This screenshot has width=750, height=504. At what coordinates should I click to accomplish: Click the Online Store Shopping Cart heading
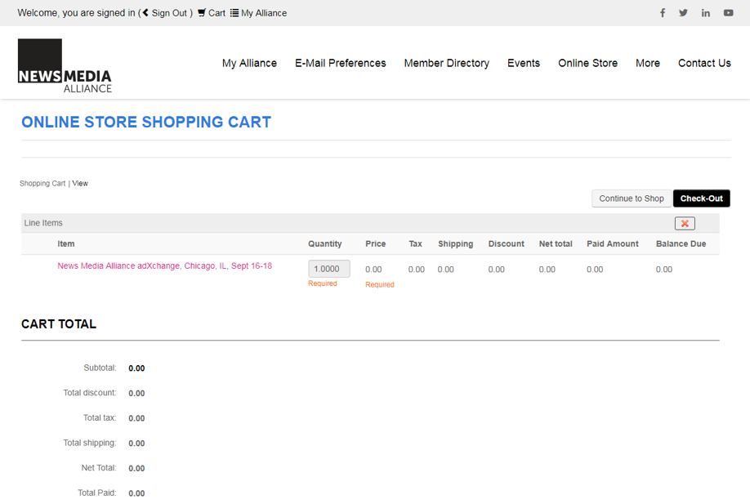(x=146, y=122)
